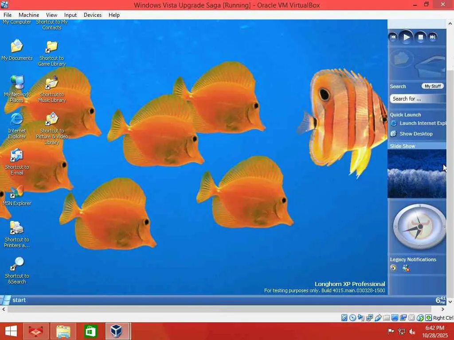This screenshot has width=454, height=340.
Task: Open the red bird app in taskbar
Action: coord(36,331)
